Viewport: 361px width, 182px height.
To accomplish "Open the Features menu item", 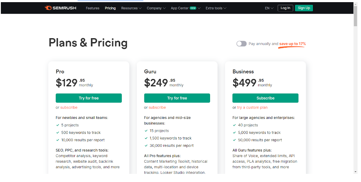I will (x=93, y=8).
